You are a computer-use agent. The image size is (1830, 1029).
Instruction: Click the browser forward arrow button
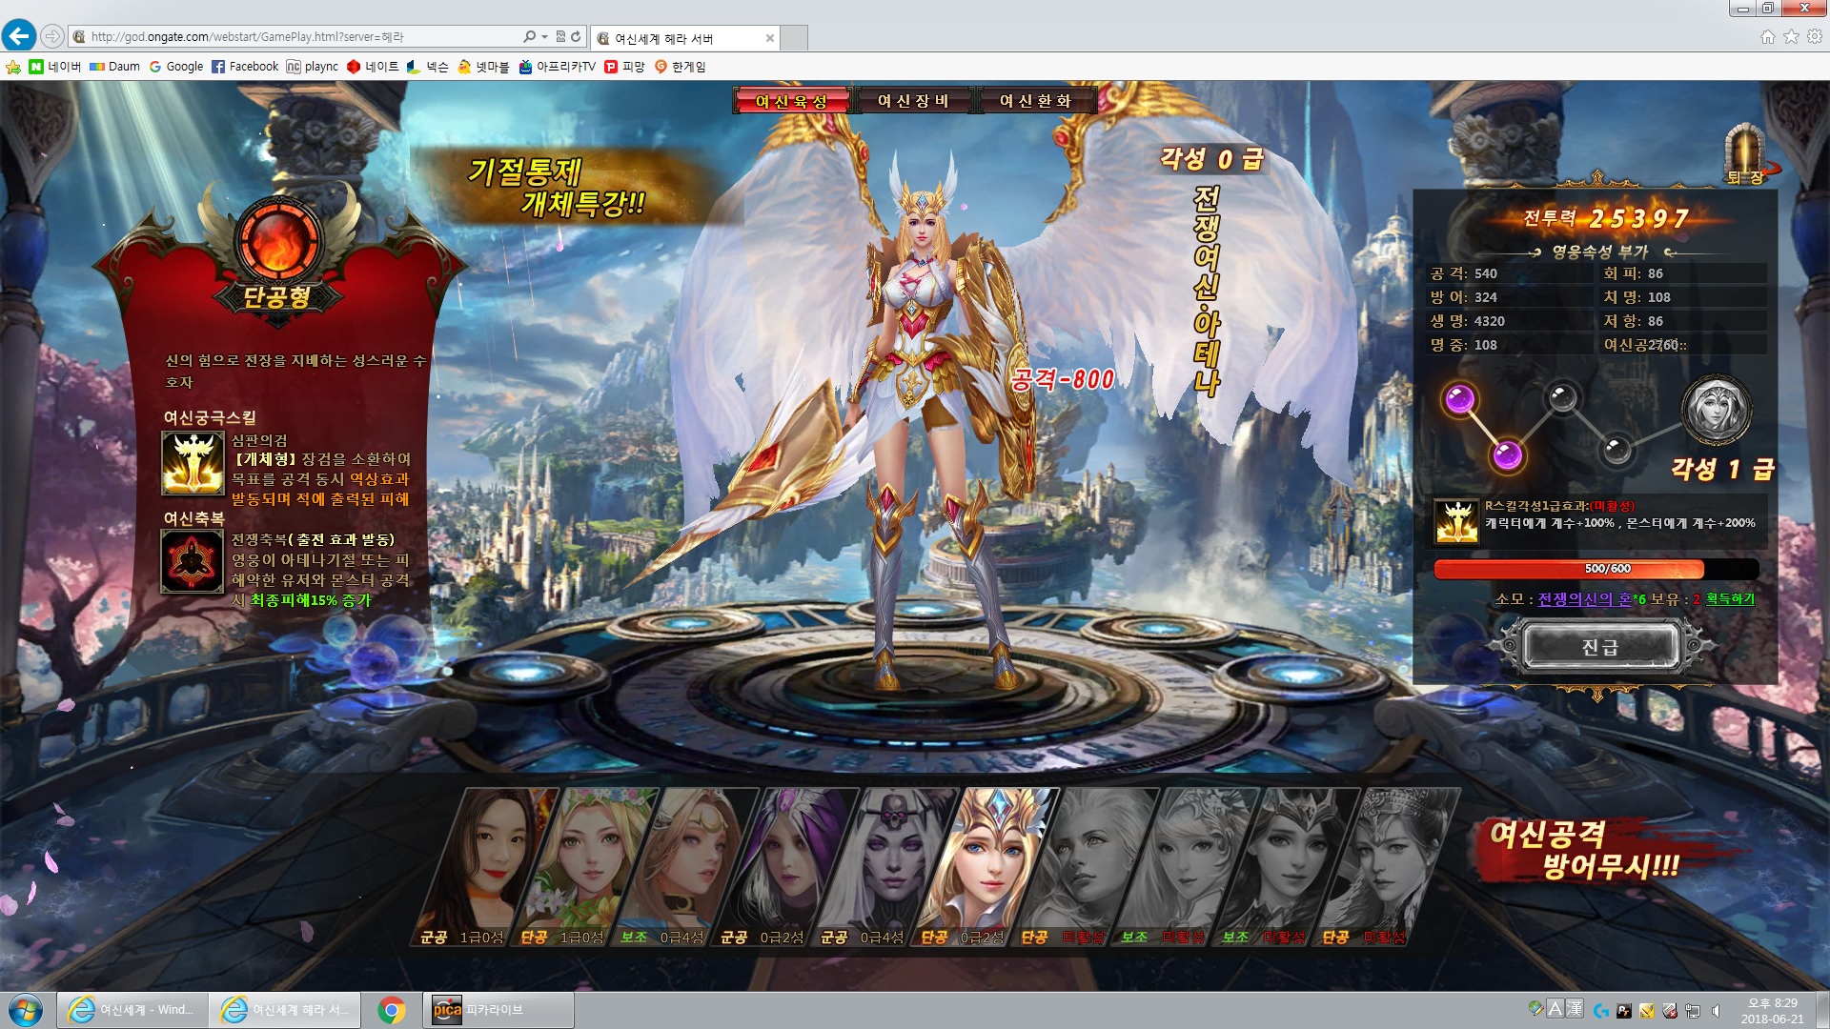52,36
